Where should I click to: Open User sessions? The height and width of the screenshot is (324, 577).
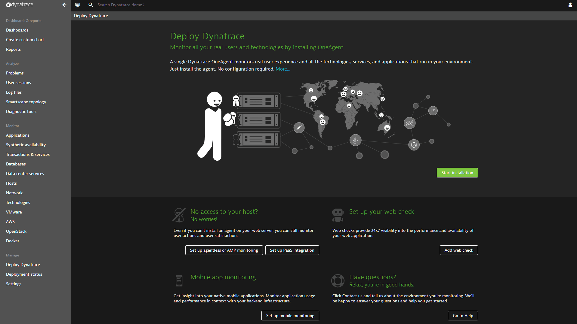(x=18, y=83)
